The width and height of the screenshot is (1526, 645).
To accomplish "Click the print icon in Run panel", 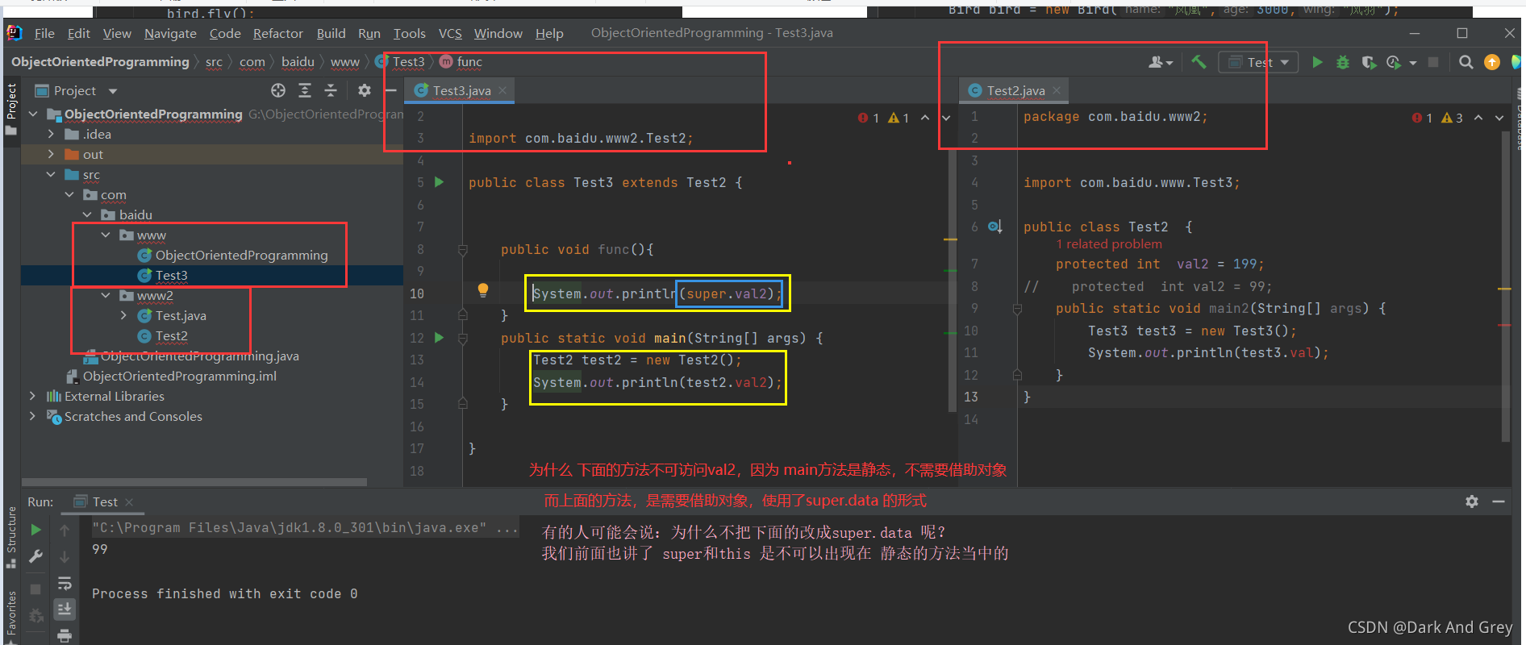I will pos(65,635).
